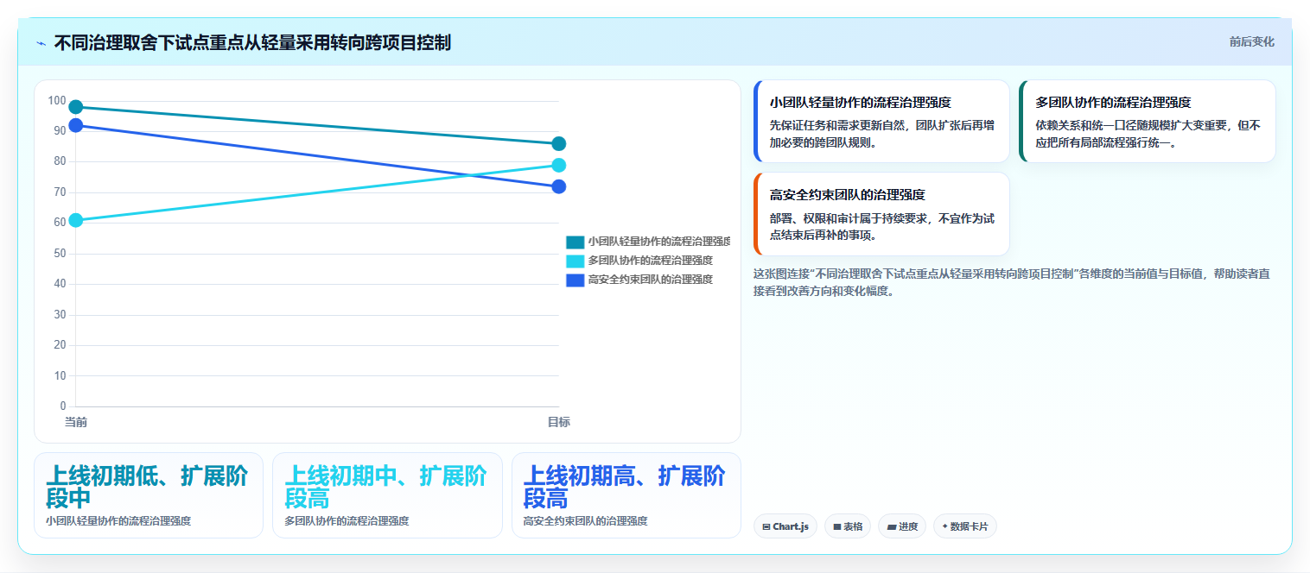The height and width of the screenshot is (573, 1310).
Task: Click the lightning icon beside the title
Action: tap(41, 43)
